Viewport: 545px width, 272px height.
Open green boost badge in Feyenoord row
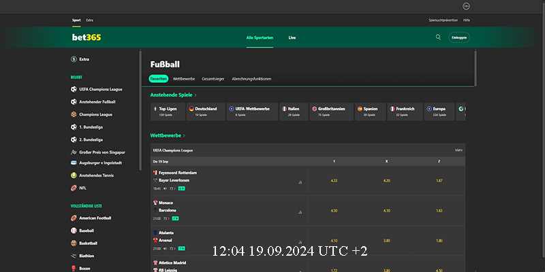(x=181, y=189)
